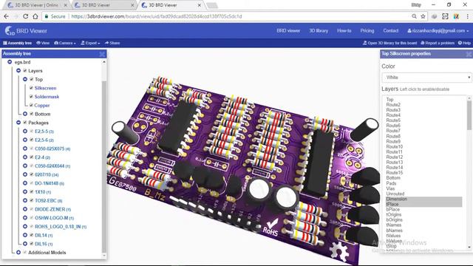Screen dimensions: 473x266
Task: Open How-to nav item
Action: [344, 31]
